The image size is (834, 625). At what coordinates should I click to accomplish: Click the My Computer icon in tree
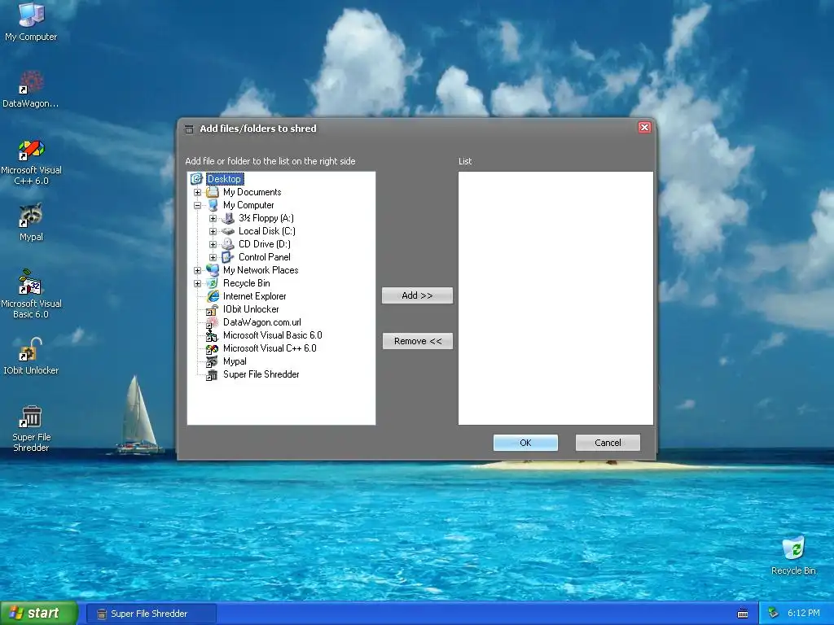213,205
